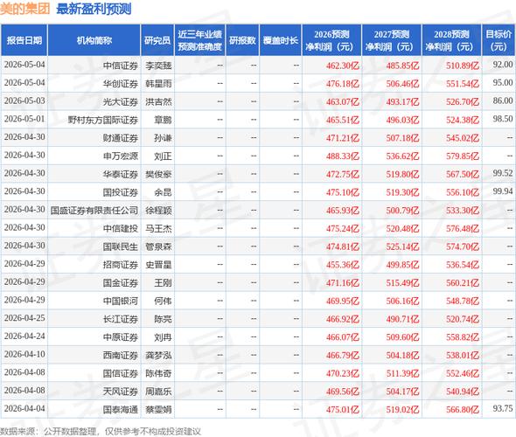Click the 488.33亿 net profit value
Image resolution: width=516 pixels, height=437 pixels.
[x=343, y=156]
